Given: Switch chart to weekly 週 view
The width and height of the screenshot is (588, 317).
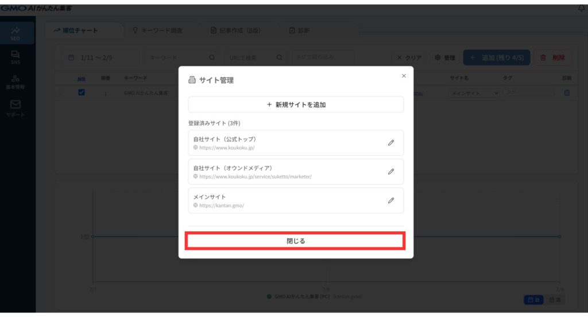Looking at the screenshot, I should pos(554,300).
